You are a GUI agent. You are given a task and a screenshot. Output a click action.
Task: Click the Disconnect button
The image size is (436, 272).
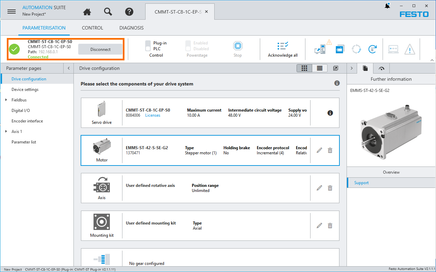click(100, 49)
